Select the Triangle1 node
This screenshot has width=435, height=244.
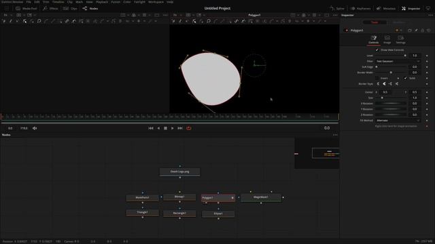point(142,213)
